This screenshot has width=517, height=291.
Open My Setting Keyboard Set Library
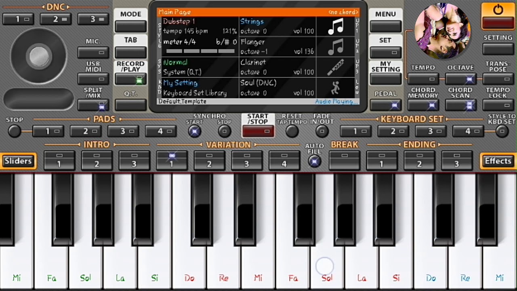click(200, 88)
